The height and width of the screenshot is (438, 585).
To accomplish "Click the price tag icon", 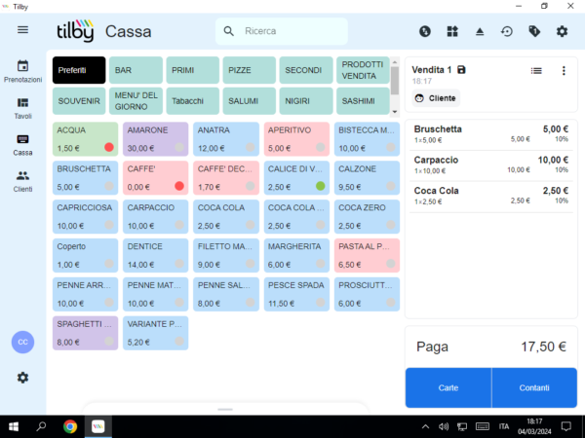I will (x=533, y=31).
